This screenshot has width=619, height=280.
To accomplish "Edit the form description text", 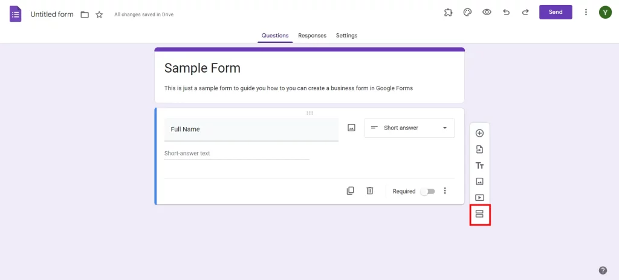I will (x=288, y=88).
